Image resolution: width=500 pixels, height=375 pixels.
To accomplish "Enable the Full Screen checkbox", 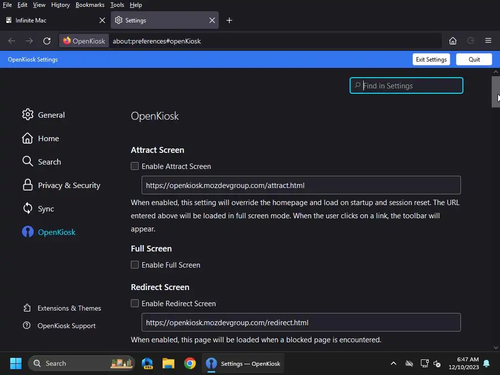I will tap(135, 265).
